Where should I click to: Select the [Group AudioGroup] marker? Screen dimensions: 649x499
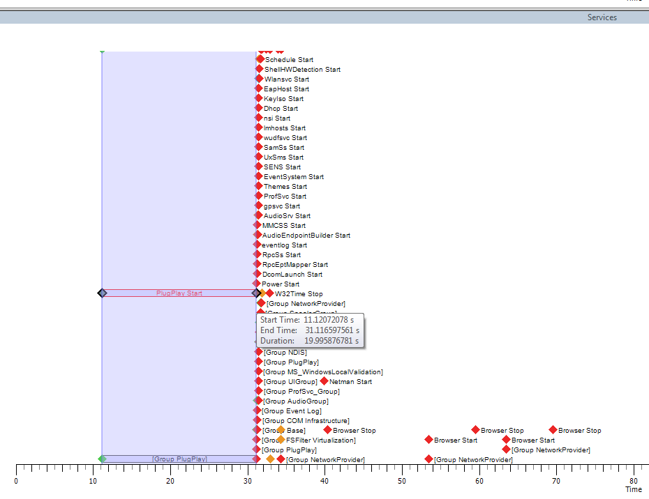[259, 401]
